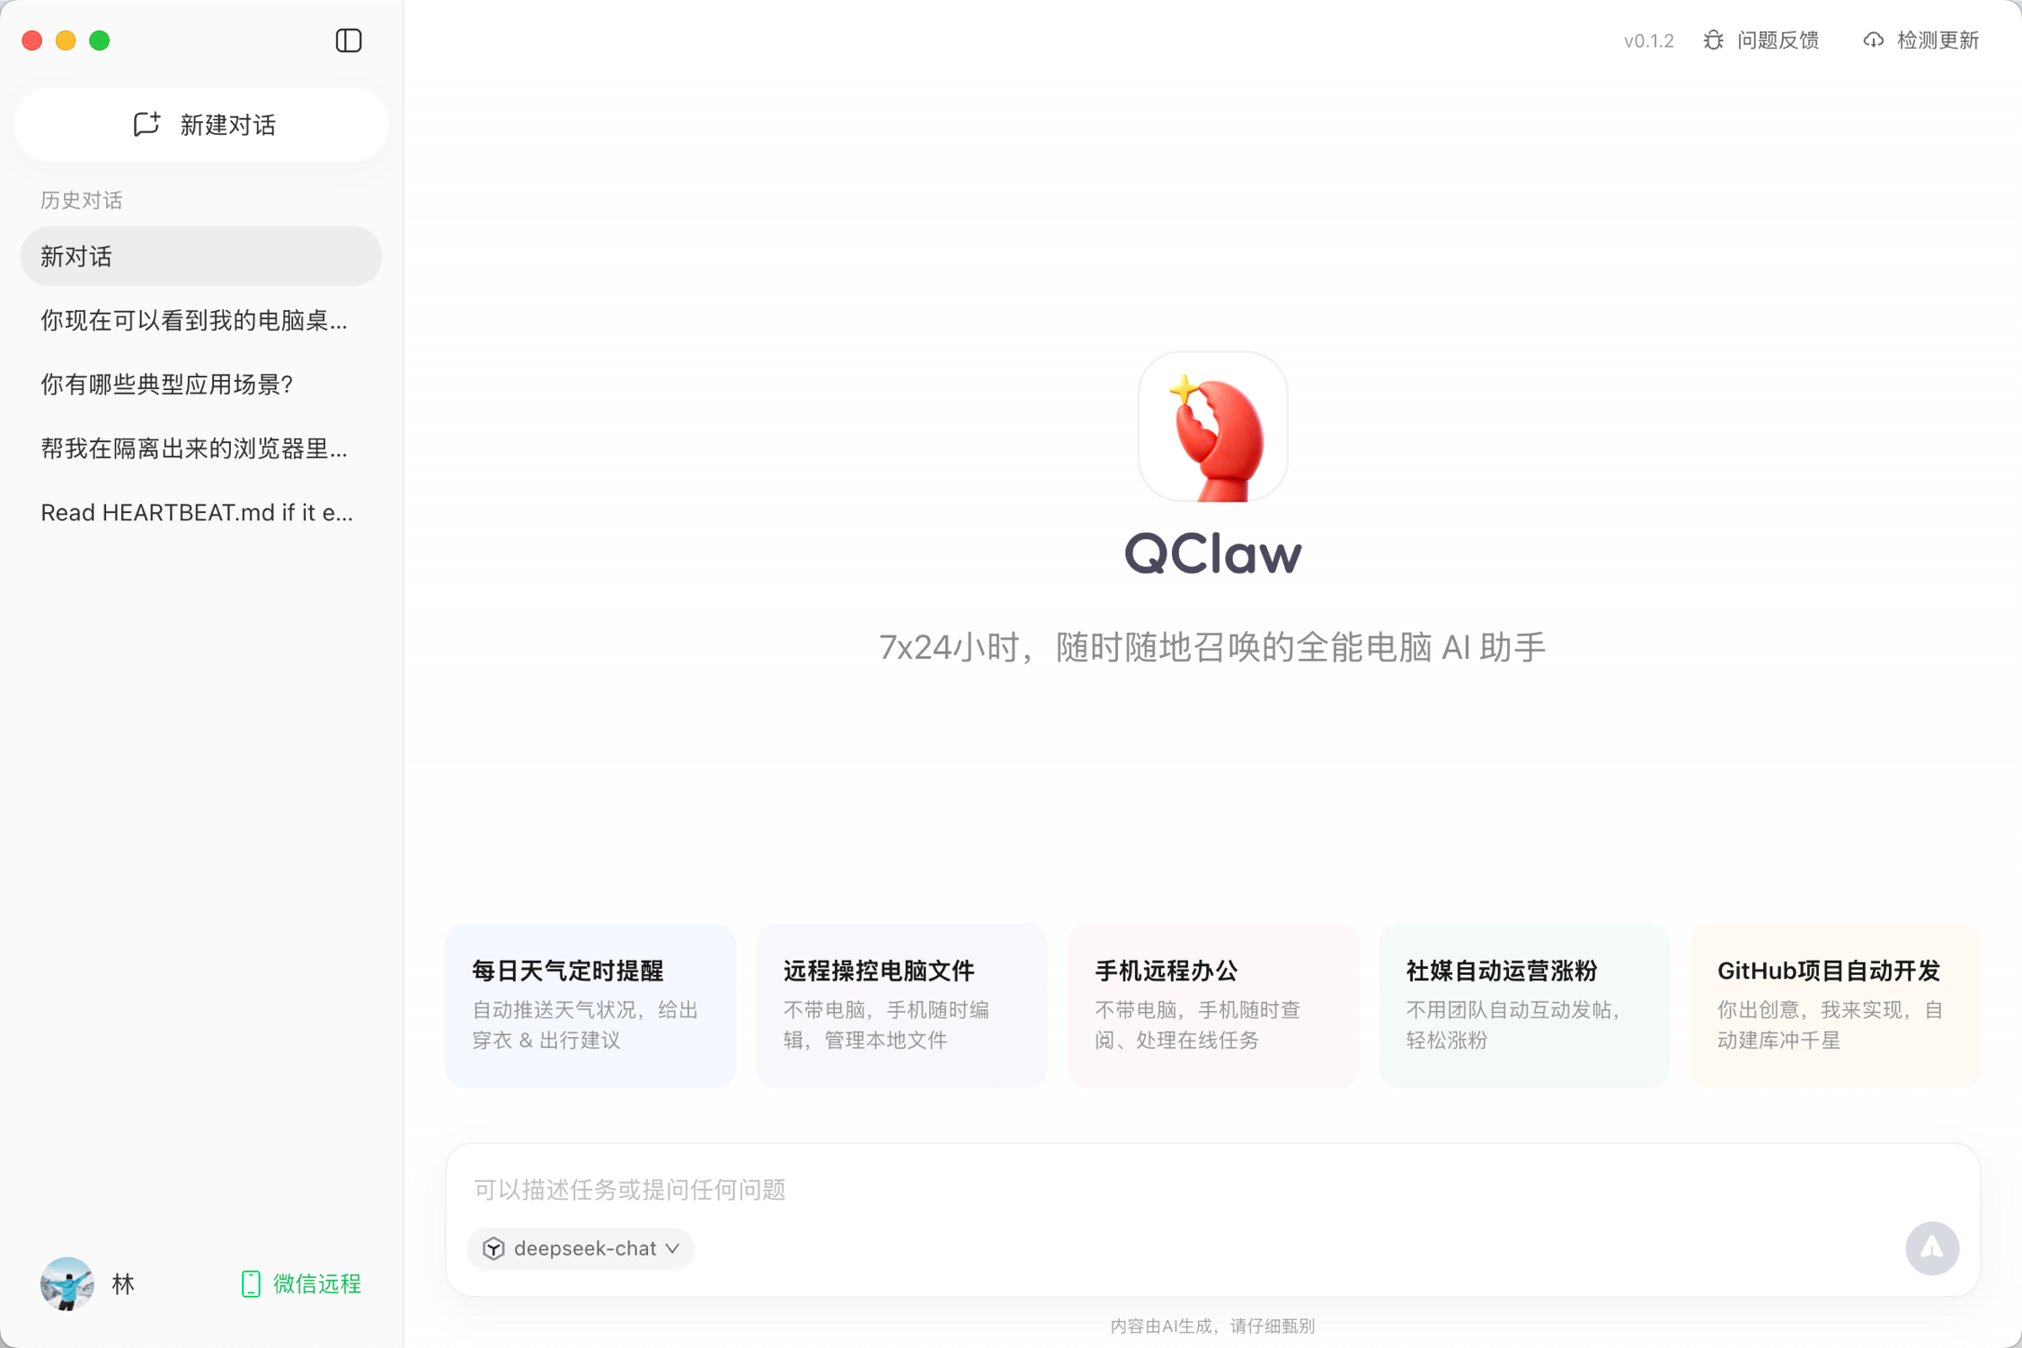The image size is (2022, 1348).
Task: Click the 远程操控电脑文件 card
Action: (x=901, y=1005)
